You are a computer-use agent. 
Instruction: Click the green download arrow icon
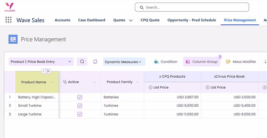click(x=265, y=62)
